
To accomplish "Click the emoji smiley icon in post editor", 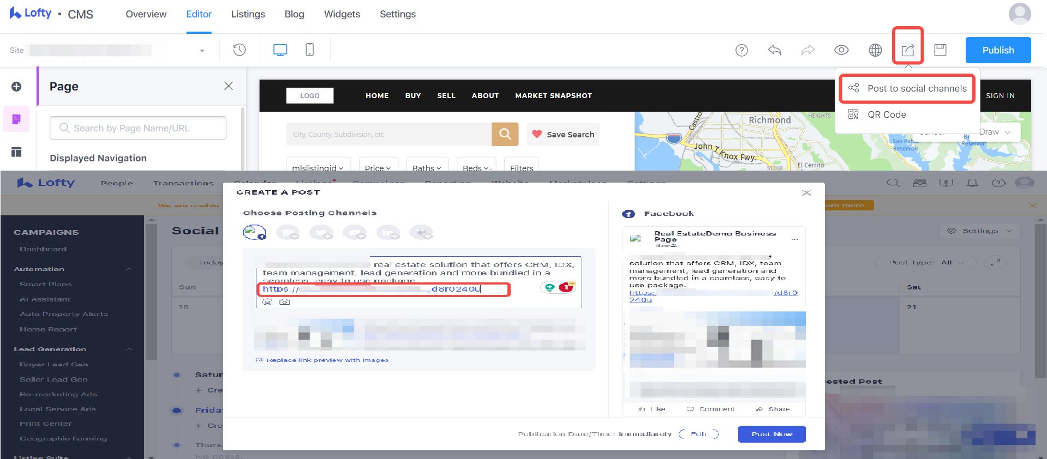I will pyautogui.click(x=267, y=302).
